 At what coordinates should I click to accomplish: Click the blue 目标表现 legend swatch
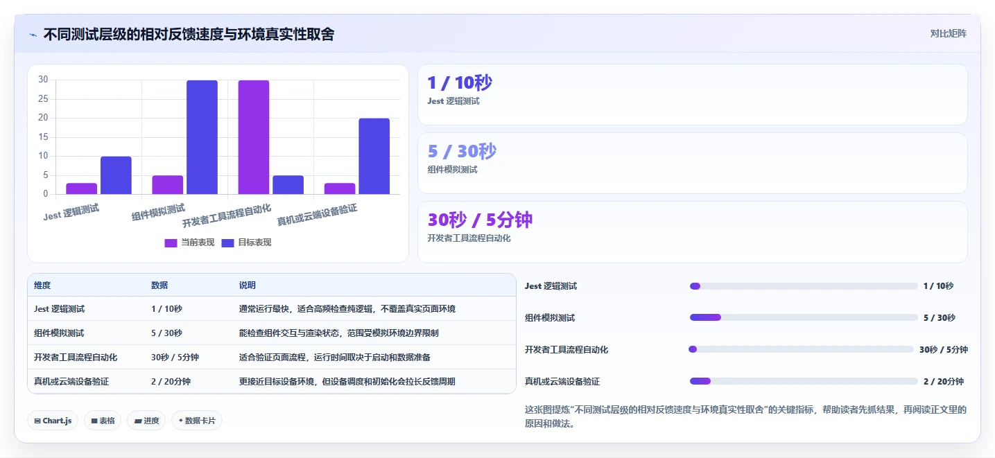[x=228, y=243]
